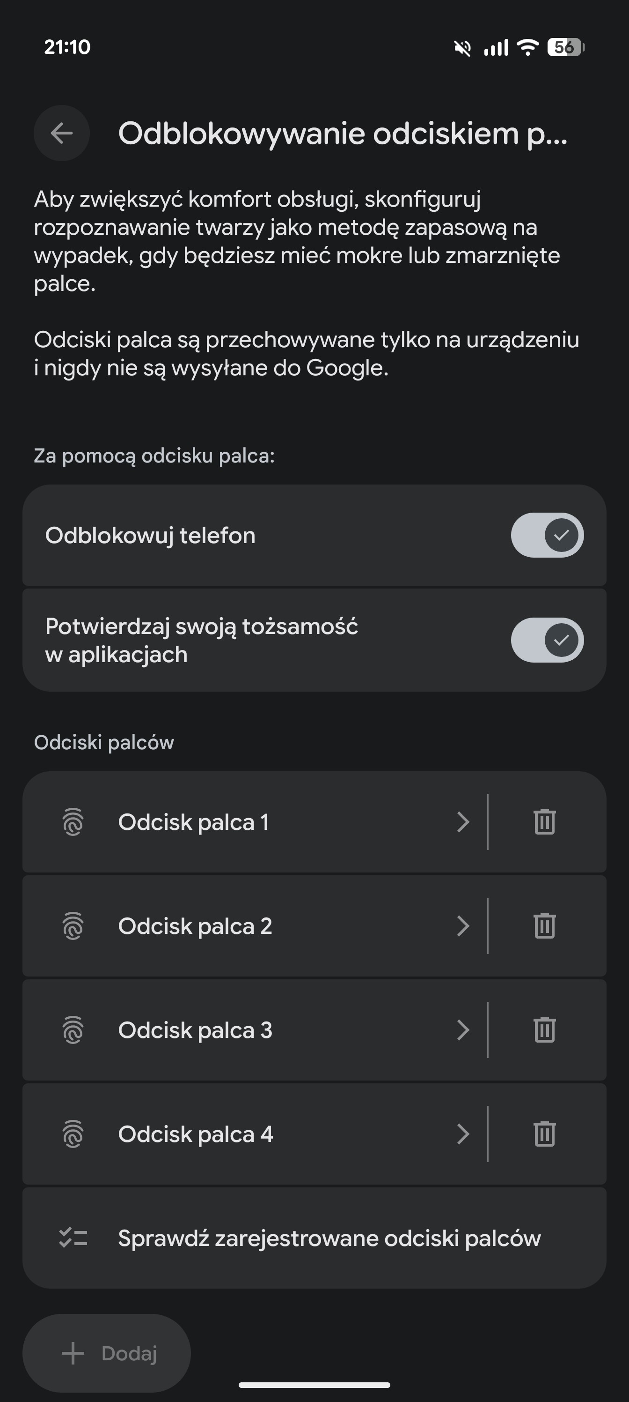Select the Odcisk palca 2 entry label
Screen dimensions: 629x1402
point(195,926)
